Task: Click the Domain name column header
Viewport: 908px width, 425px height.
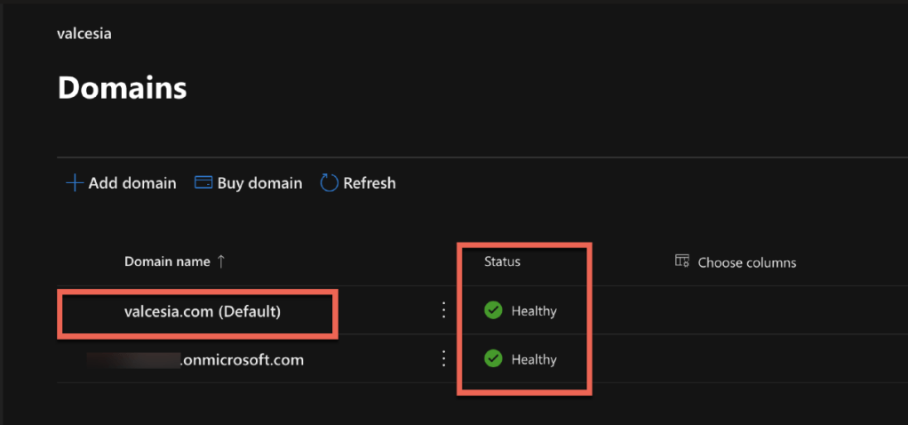Action: (167, 261)
